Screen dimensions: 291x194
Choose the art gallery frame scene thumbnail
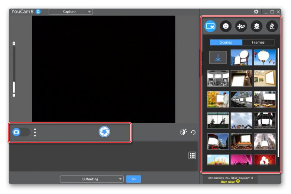coord(265,78)
